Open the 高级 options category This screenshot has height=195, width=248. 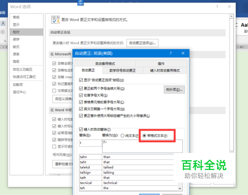coord(26,61)
